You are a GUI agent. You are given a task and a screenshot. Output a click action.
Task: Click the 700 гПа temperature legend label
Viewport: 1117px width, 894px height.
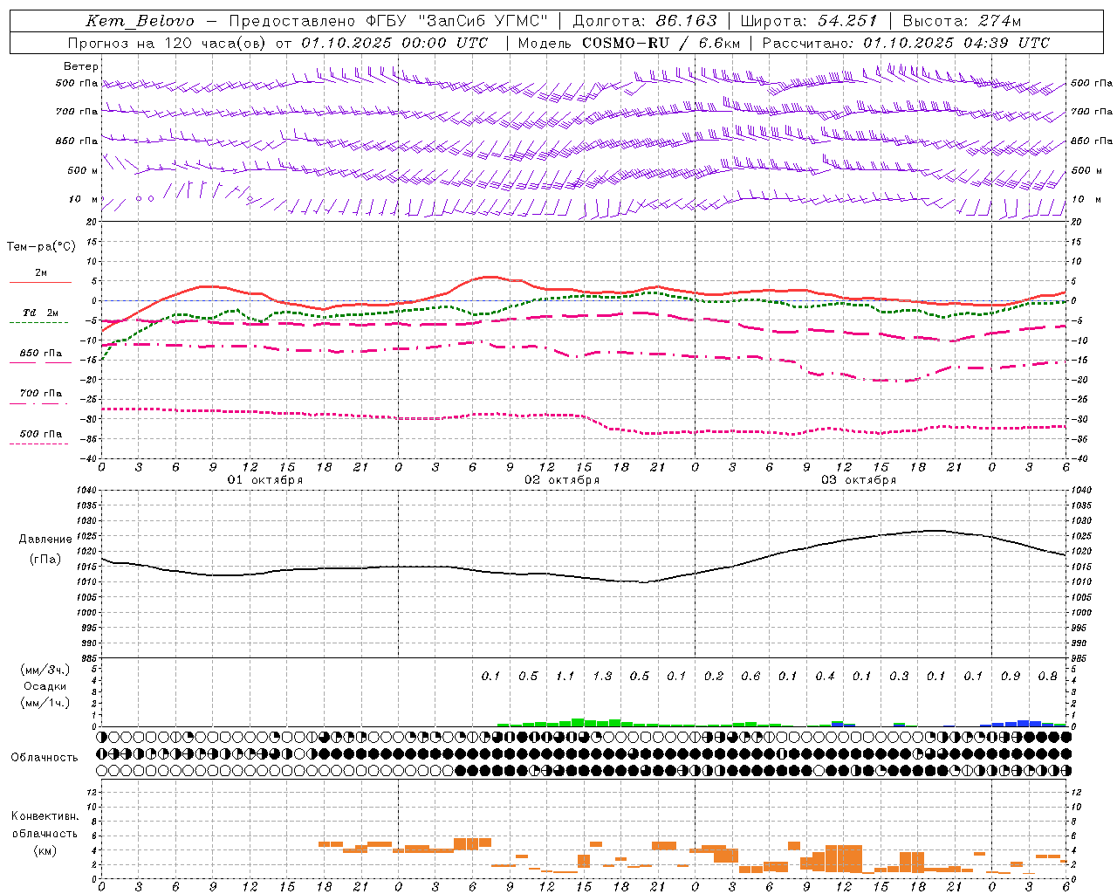coord(40,394)
